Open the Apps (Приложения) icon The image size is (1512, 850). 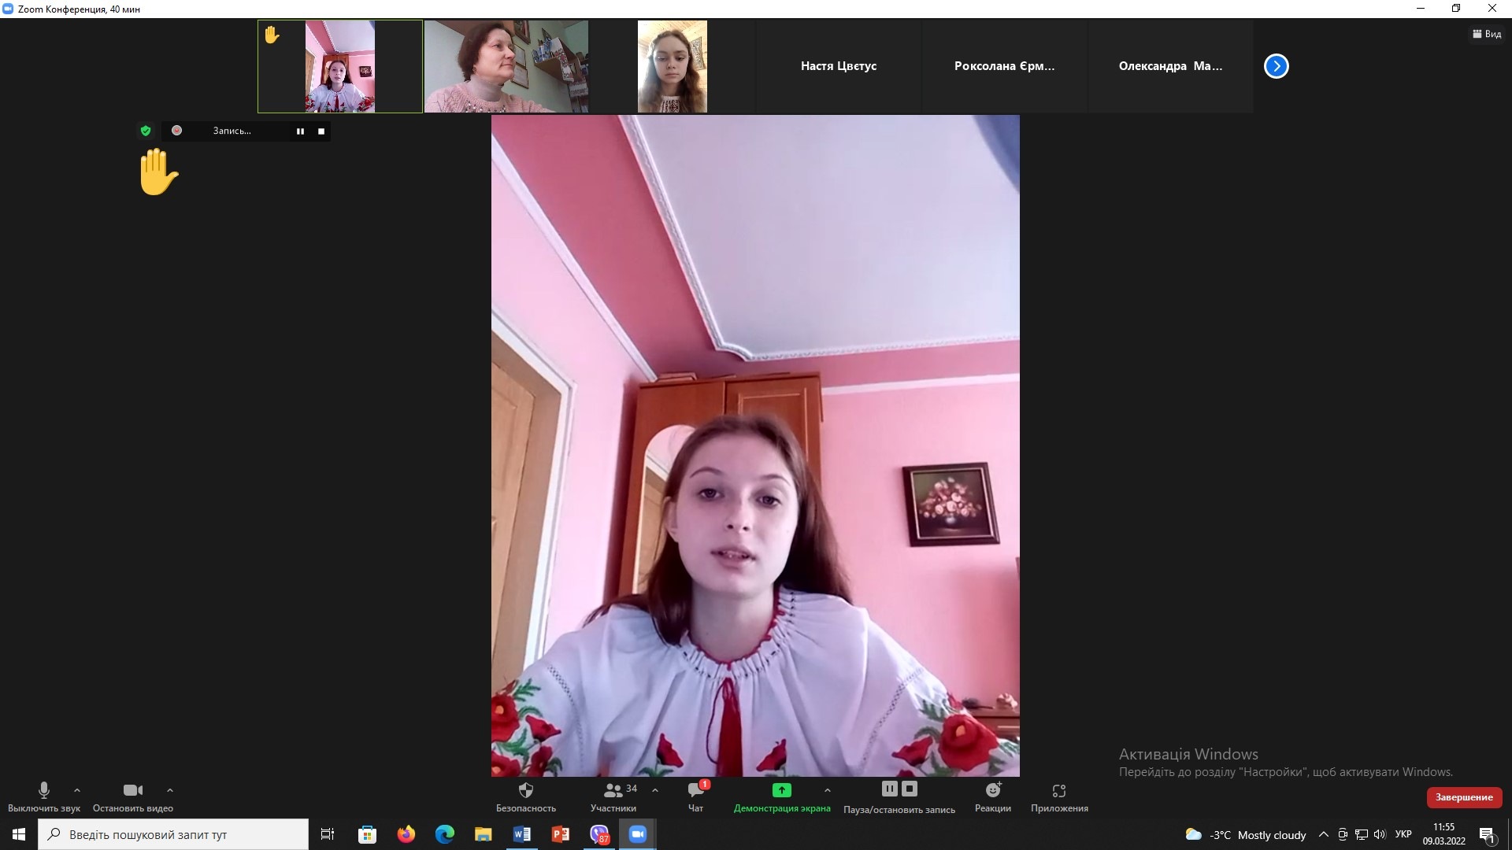[1058, 790]
